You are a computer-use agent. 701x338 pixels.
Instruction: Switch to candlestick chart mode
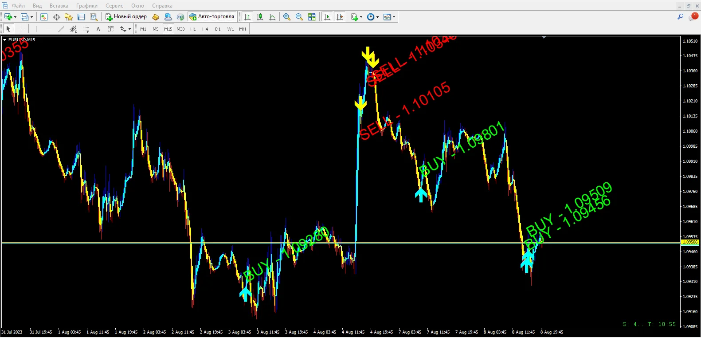coord(260,17)
